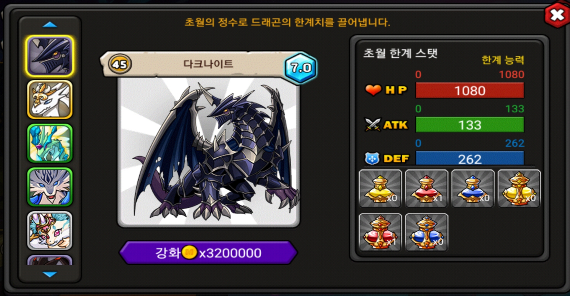570x296 pixels.
Task: Tap the level 45 gold badge
Action: tap(120, 64)
